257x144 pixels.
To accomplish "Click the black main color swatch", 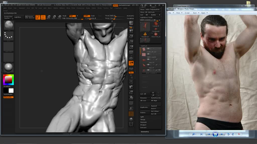I will coord(6,90).
